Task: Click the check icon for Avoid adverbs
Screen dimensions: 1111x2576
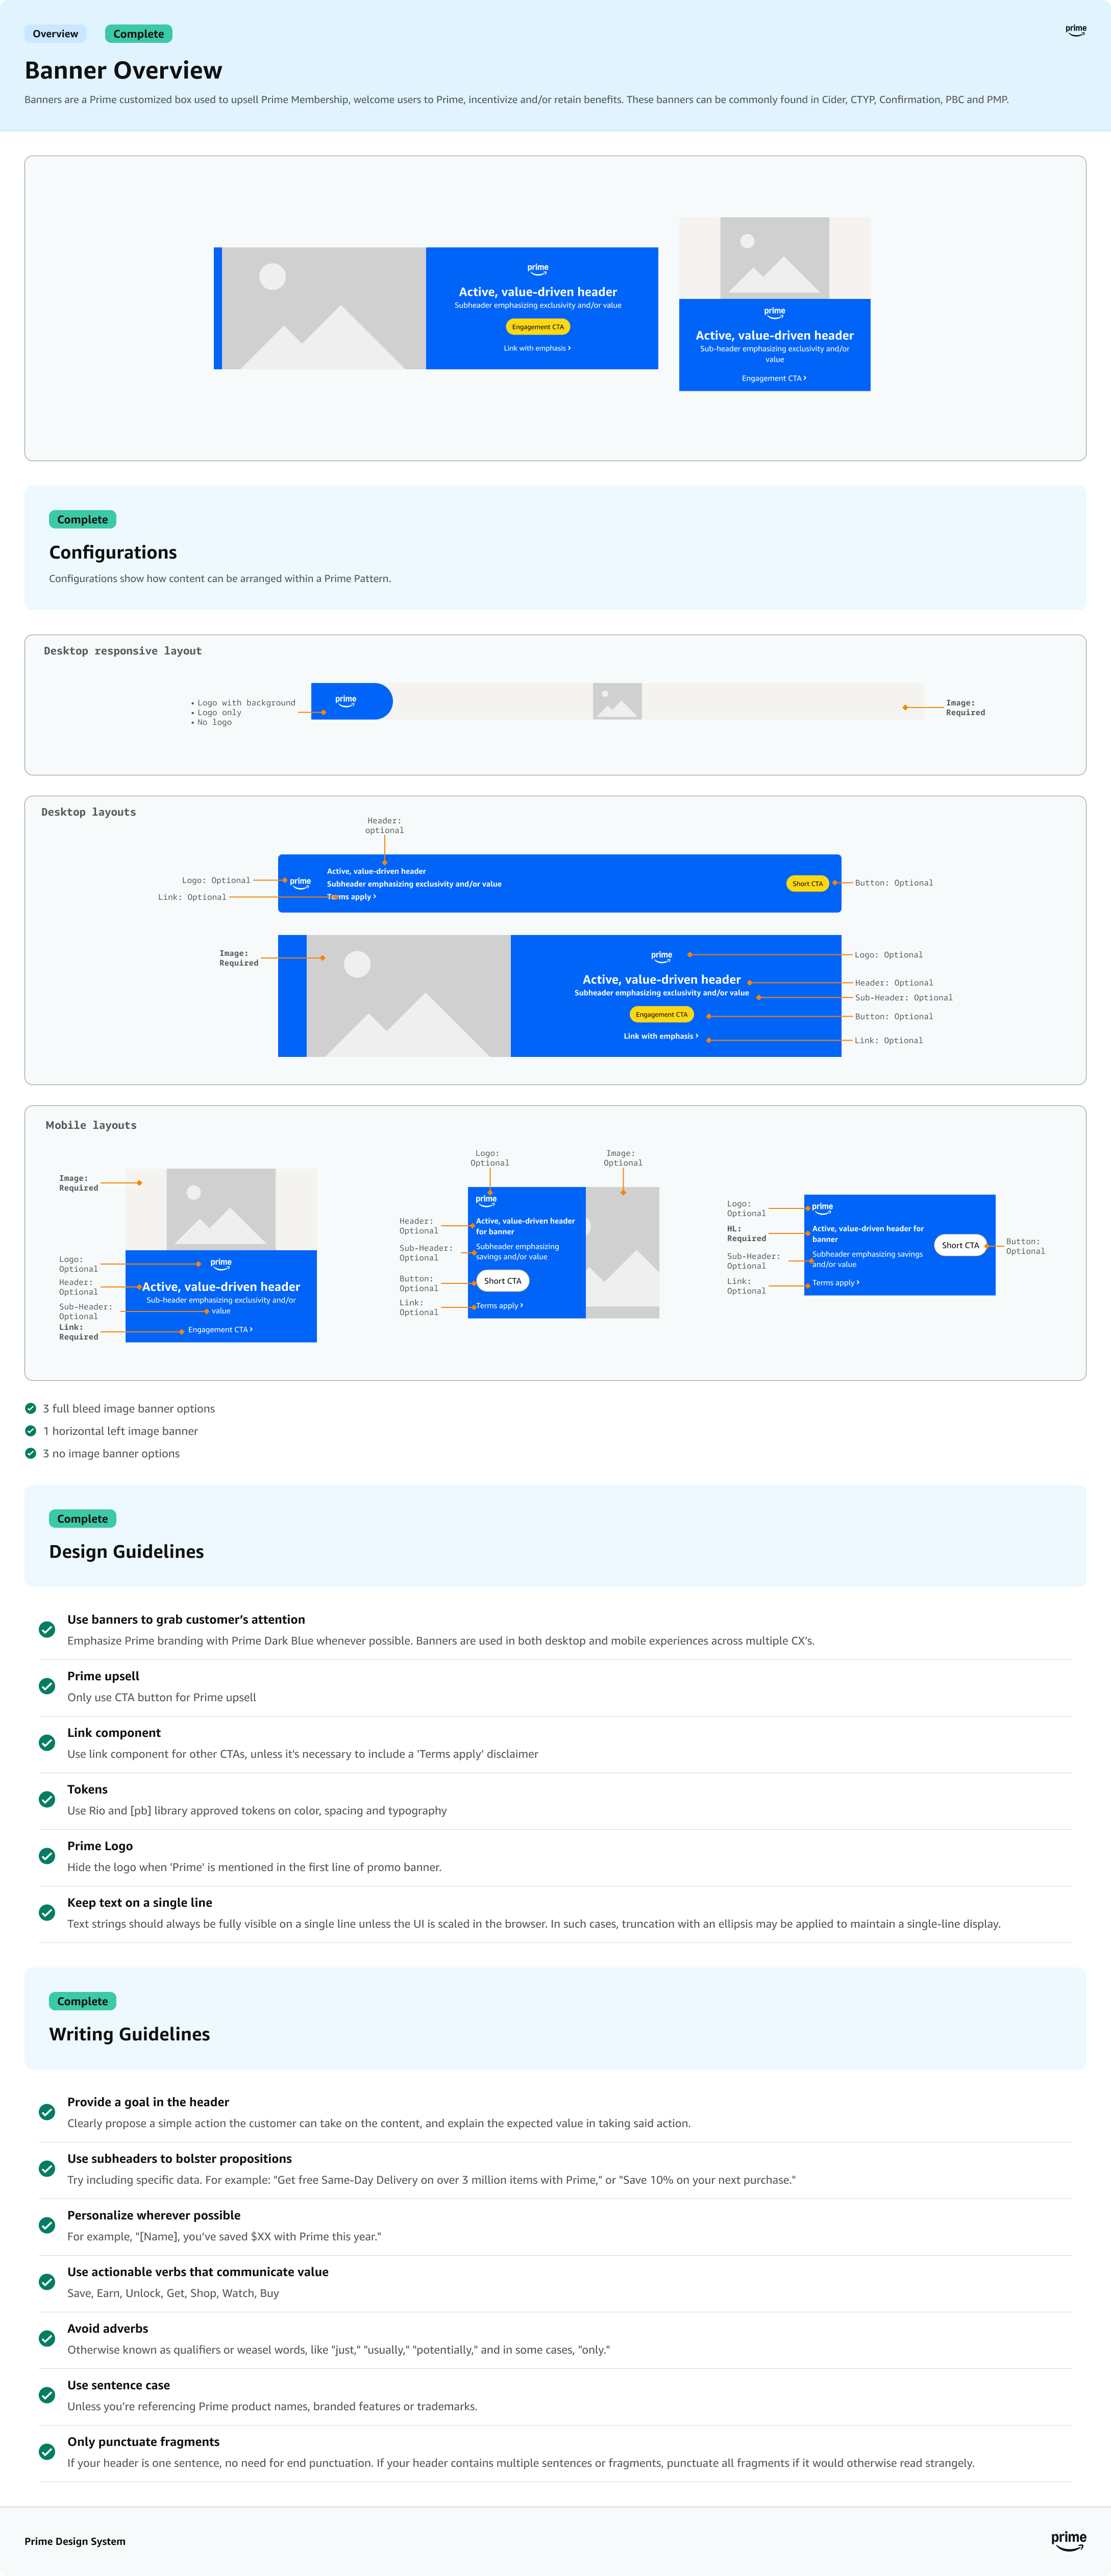Action: point(47,2338)
